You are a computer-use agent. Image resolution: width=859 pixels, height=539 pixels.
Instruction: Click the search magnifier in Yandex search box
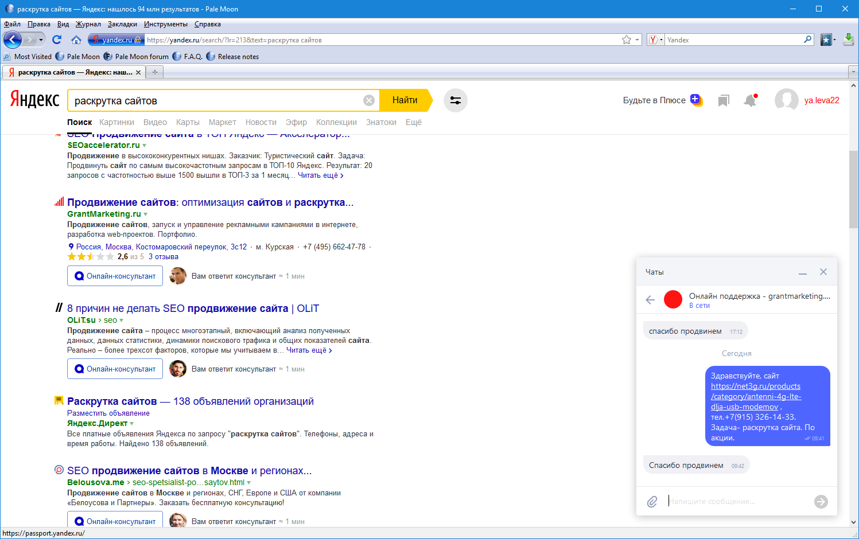(x=808, y=40)
